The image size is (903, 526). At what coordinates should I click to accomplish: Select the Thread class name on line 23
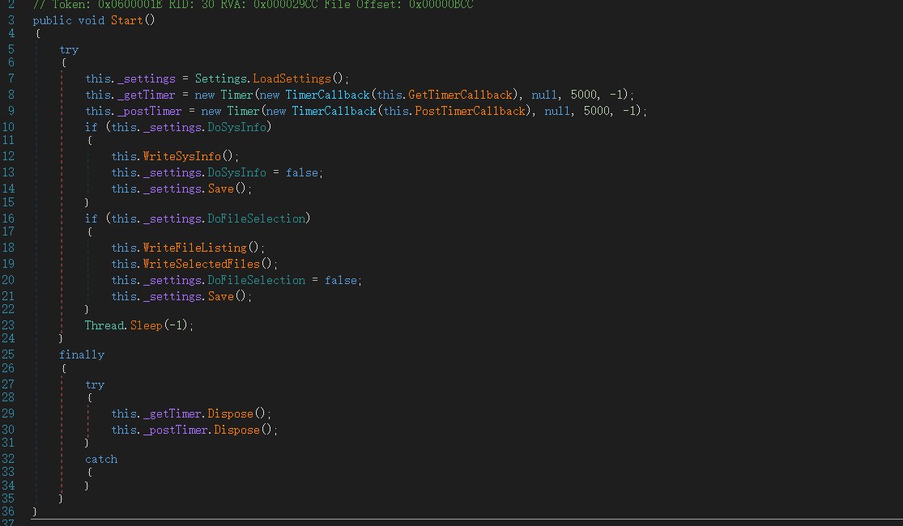tap(104, 325)
